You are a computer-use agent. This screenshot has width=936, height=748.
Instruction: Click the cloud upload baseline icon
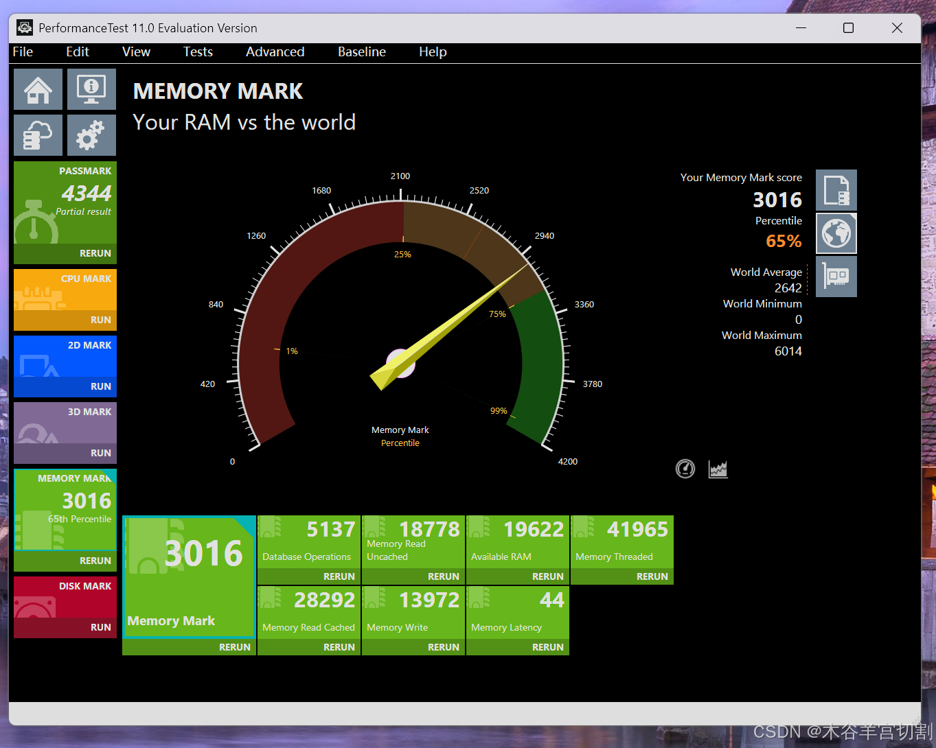[38, 135]
